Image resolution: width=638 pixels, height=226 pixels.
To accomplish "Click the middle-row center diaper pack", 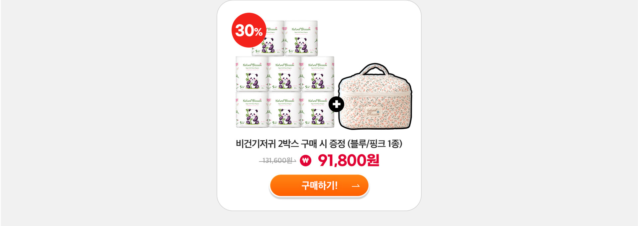I will point(285,74).
